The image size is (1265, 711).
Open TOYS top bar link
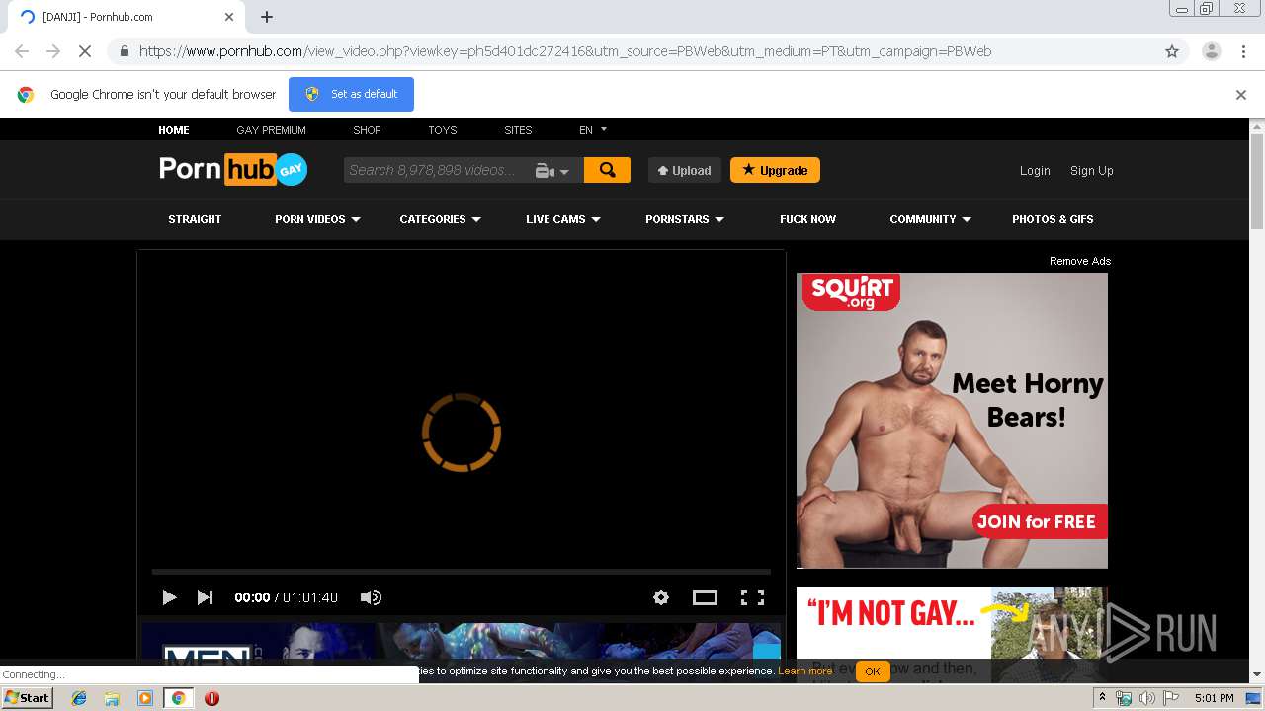tap(442, 130)
